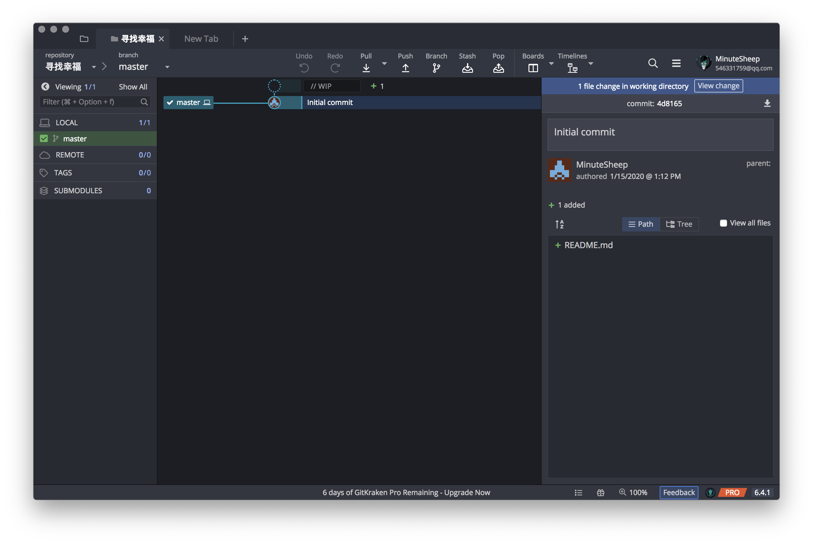This screenshot has height=544, width=813.
Task: Expand the REMOTE section in sidebar
Action: click(x=70, y=155)
